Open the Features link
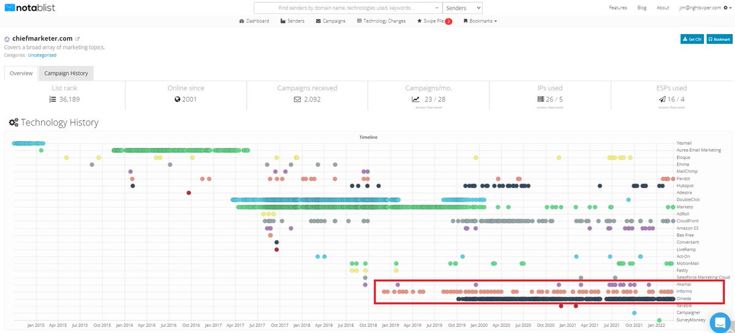The width and height of the screenshot is (735, 333). tap(618, 8)
